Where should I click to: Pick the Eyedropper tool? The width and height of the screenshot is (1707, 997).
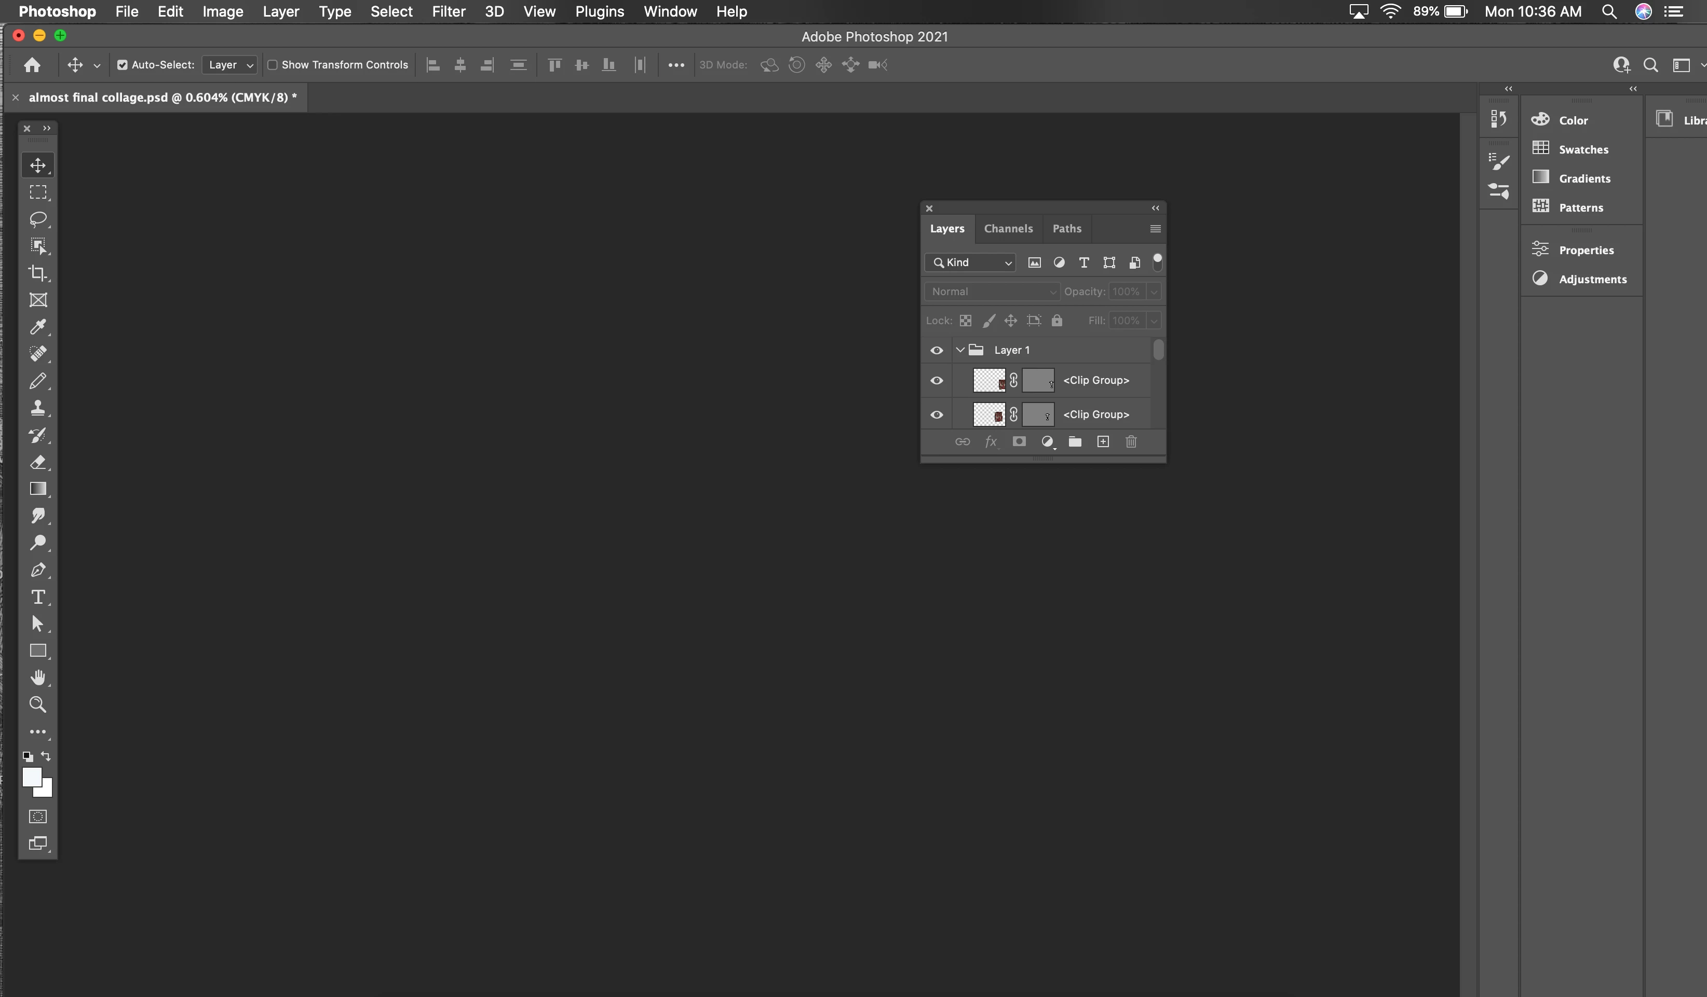(38, 327)
